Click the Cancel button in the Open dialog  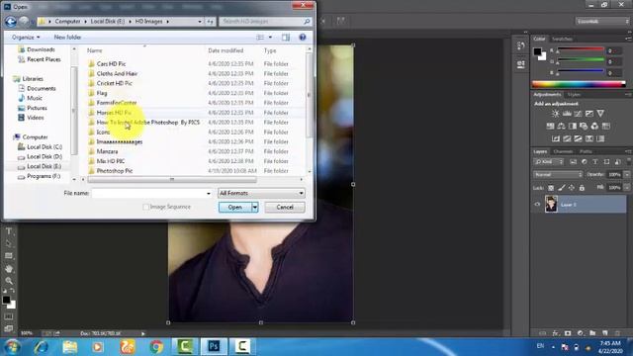pos(285,207)
